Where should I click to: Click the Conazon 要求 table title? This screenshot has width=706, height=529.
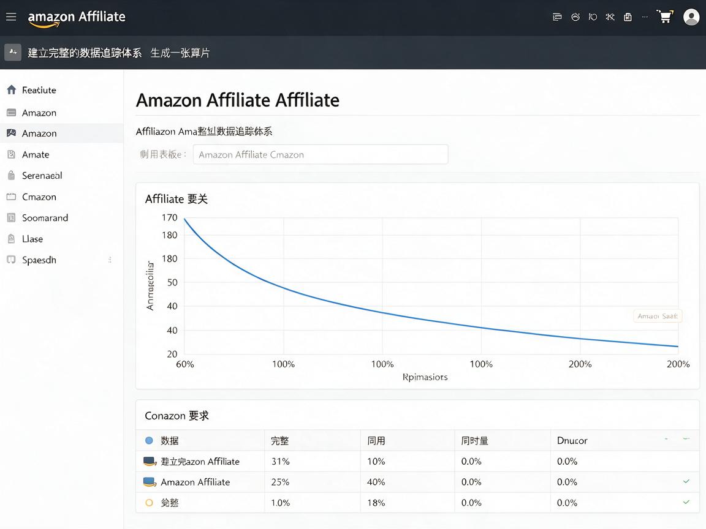[176, 416]
